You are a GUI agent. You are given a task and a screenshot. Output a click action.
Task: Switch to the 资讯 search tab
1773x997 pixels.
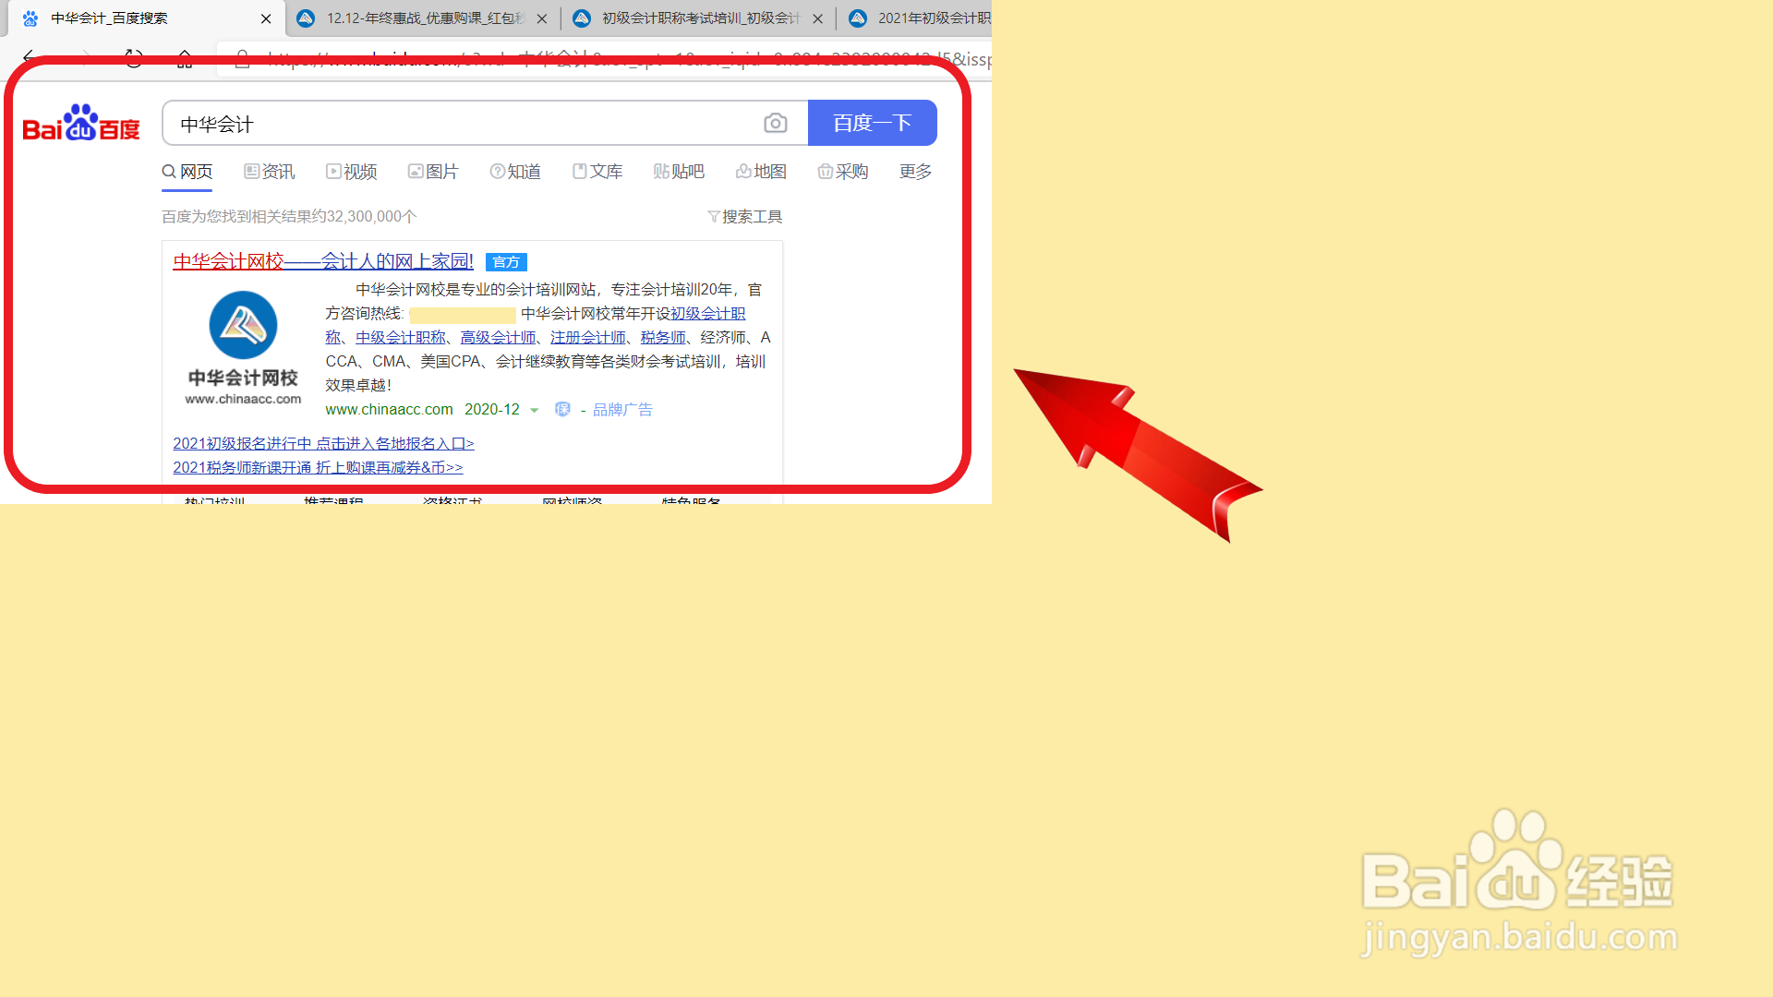click(269, 172)
